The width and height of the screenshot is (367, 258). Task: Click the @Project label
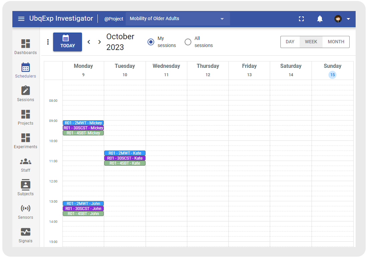[114, 19]
